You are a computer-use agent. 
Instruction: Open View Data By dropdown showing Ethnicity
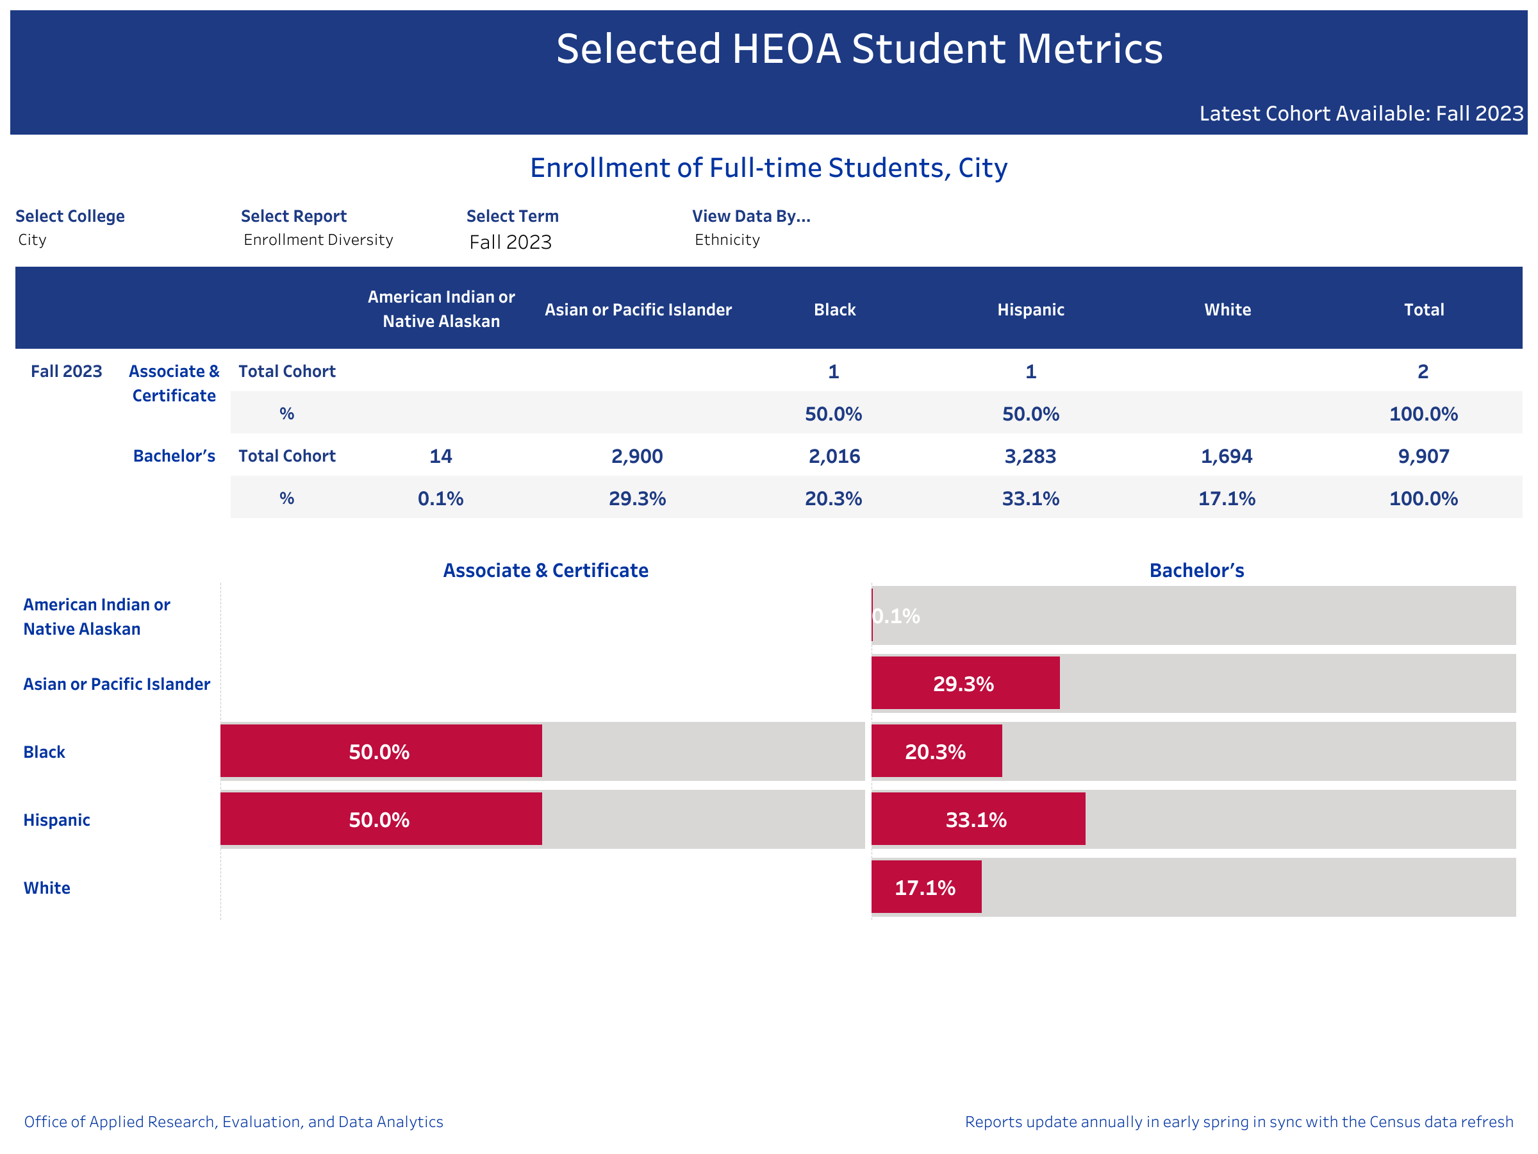(x=727, y=240)
